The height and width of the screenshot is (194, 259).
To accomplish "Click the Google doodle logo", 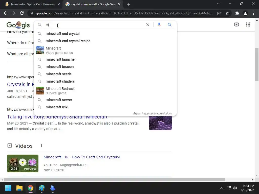I will tap(18, 25).
